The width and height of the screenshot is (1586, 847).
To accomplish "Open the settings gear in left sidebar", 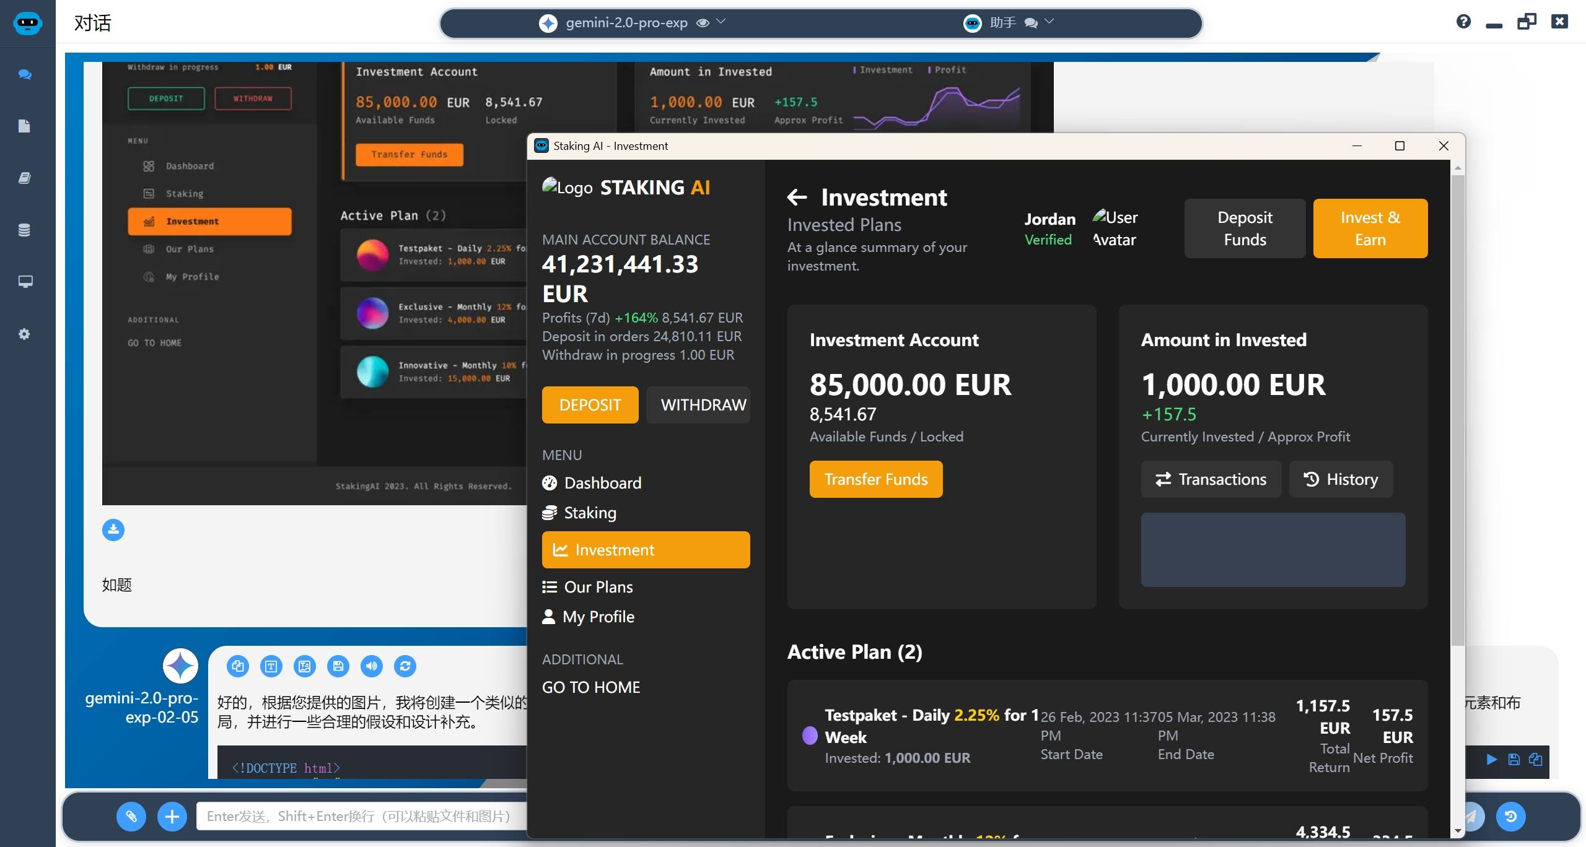I will point(25,334).
